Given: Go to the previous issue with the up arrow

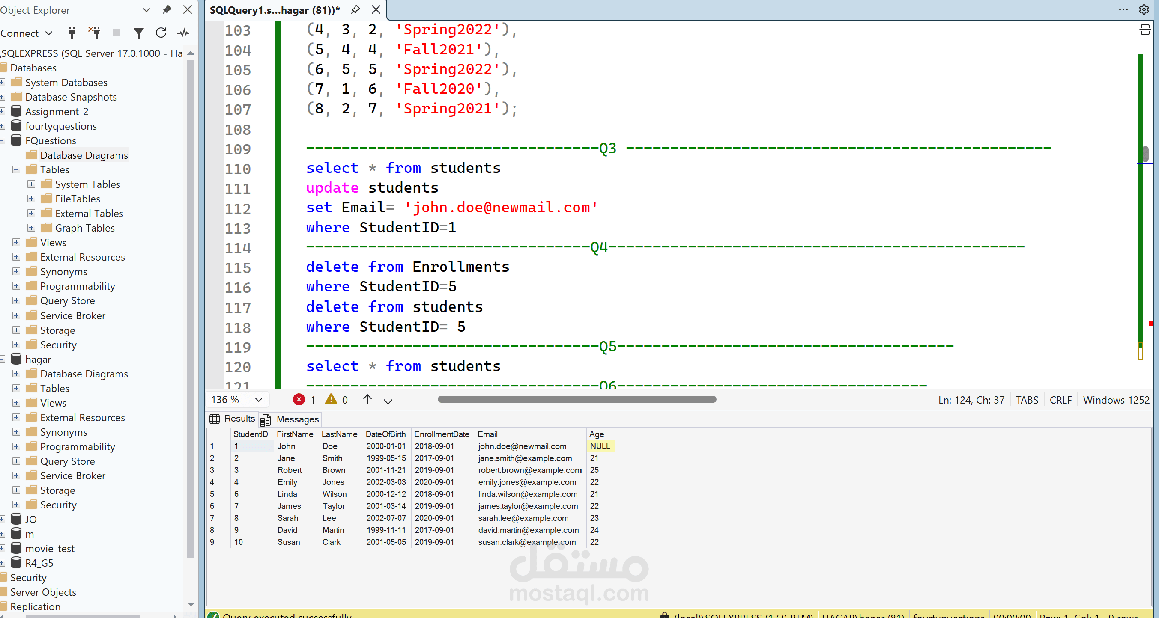Looking at the screenshot, I should [x=367, y=400].
